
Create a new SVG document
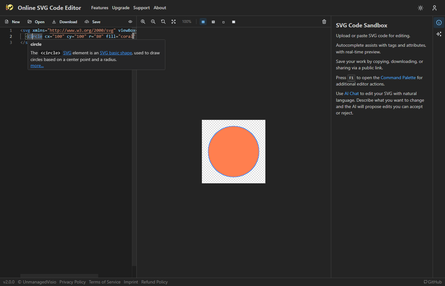[x=12, y=22]
